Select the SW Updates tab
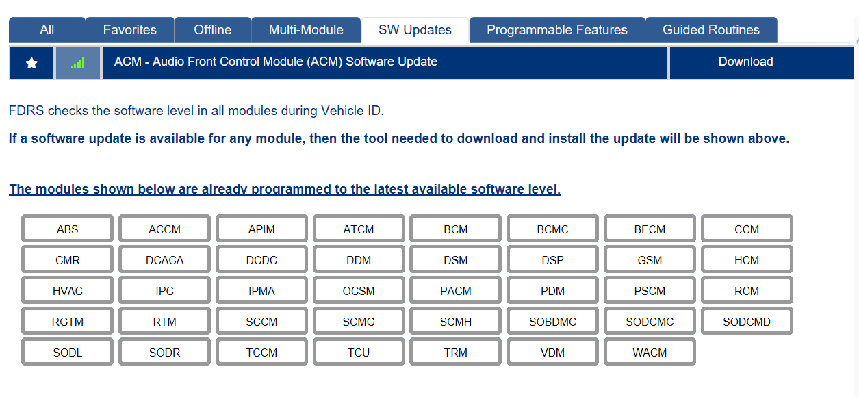 (415, 30)
